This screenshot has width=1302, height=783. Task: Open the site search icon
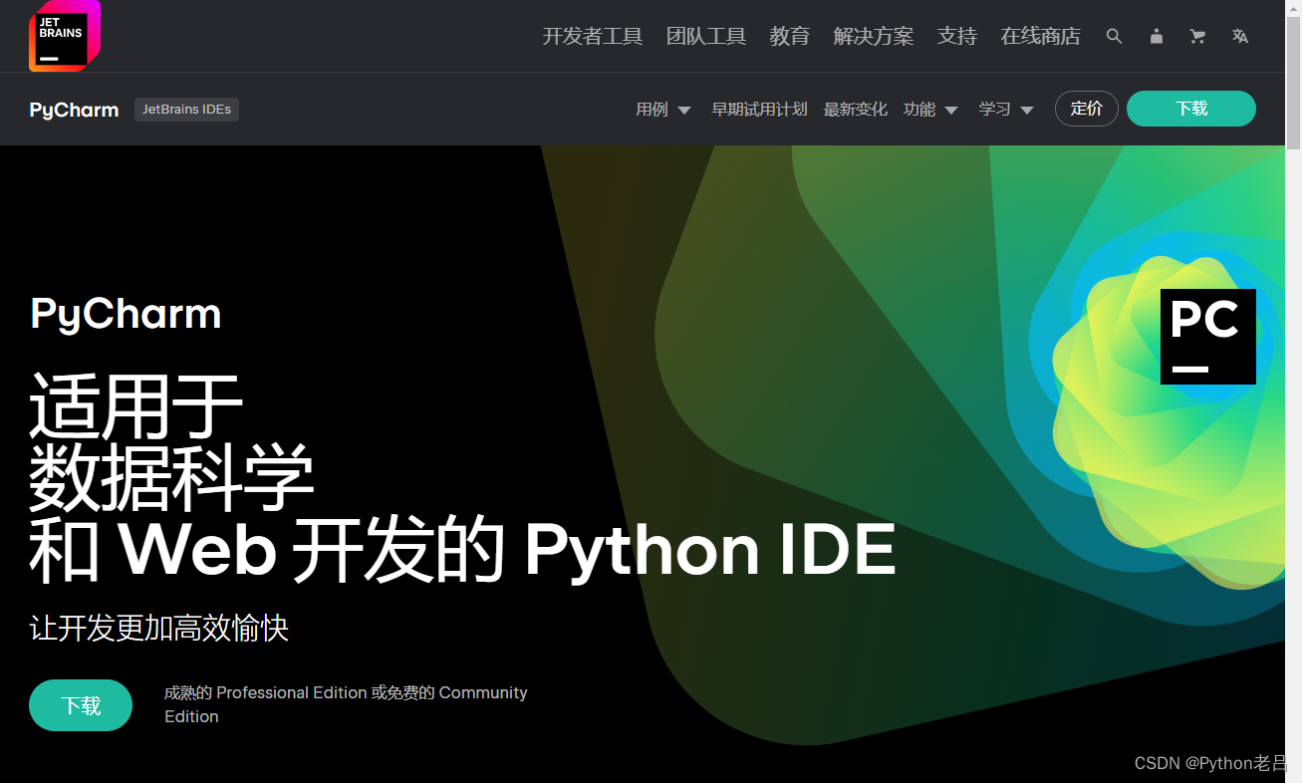[x=1114, y=37]
